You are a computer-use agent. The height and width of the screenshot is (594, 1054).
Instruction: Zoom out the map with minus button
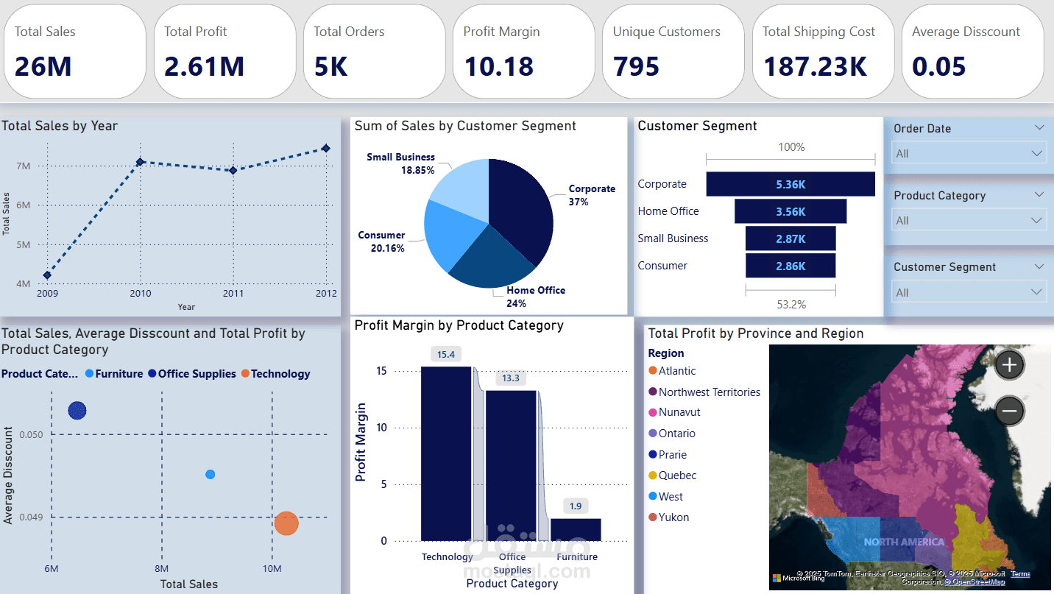coord(1009,411)
